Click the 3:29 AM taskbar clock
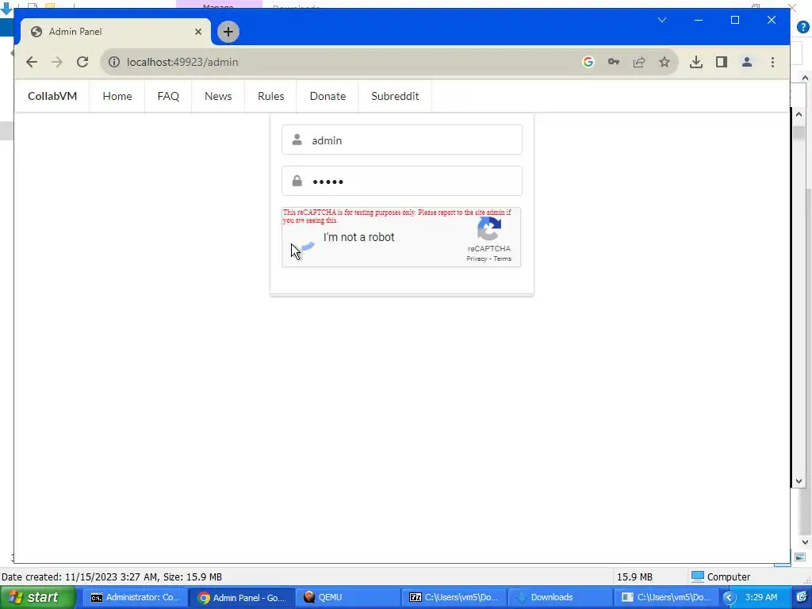The image size is (812, 609). [761, 597]
